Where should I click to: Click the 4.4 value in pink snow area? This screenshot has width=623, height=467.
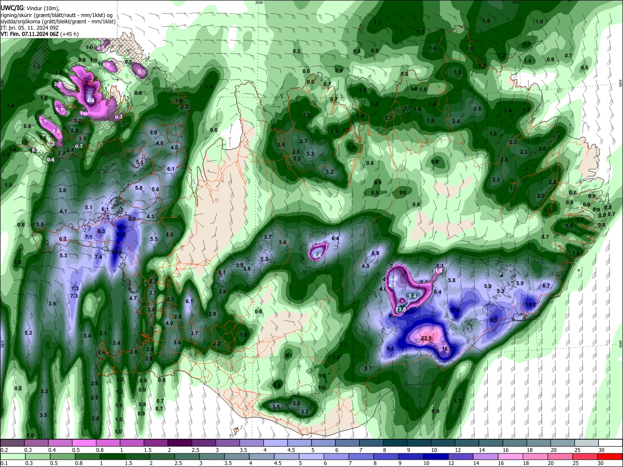point(91,101)
